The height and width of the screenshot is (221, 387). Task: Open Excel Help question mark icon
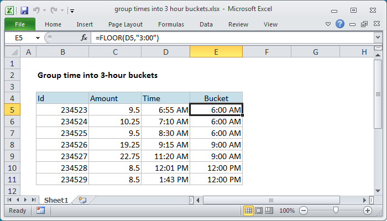click(340, 24)
